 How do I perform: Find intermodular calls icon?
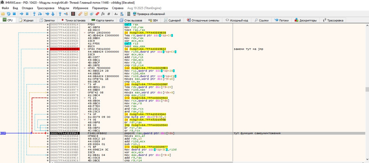122,14
